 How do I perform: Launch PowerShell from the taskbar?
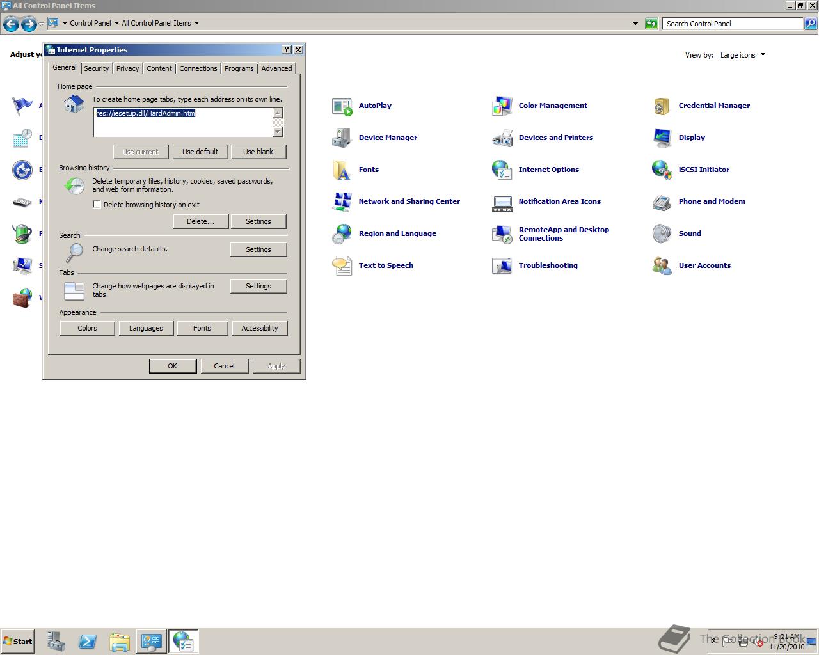[x=88, y=642]
